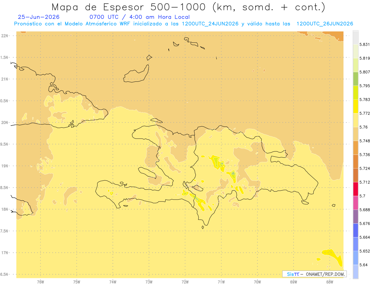This screenshot has width=370, height=286.
Task: Click the "8.5N" latitude axis label
Action: coord(5,188)
